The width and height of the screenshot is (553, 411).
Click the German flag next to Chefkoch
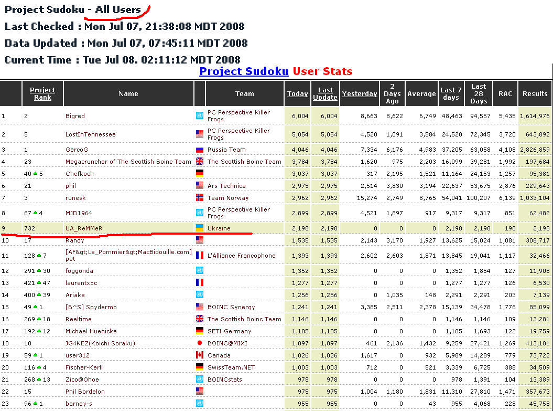coord(199,174)
